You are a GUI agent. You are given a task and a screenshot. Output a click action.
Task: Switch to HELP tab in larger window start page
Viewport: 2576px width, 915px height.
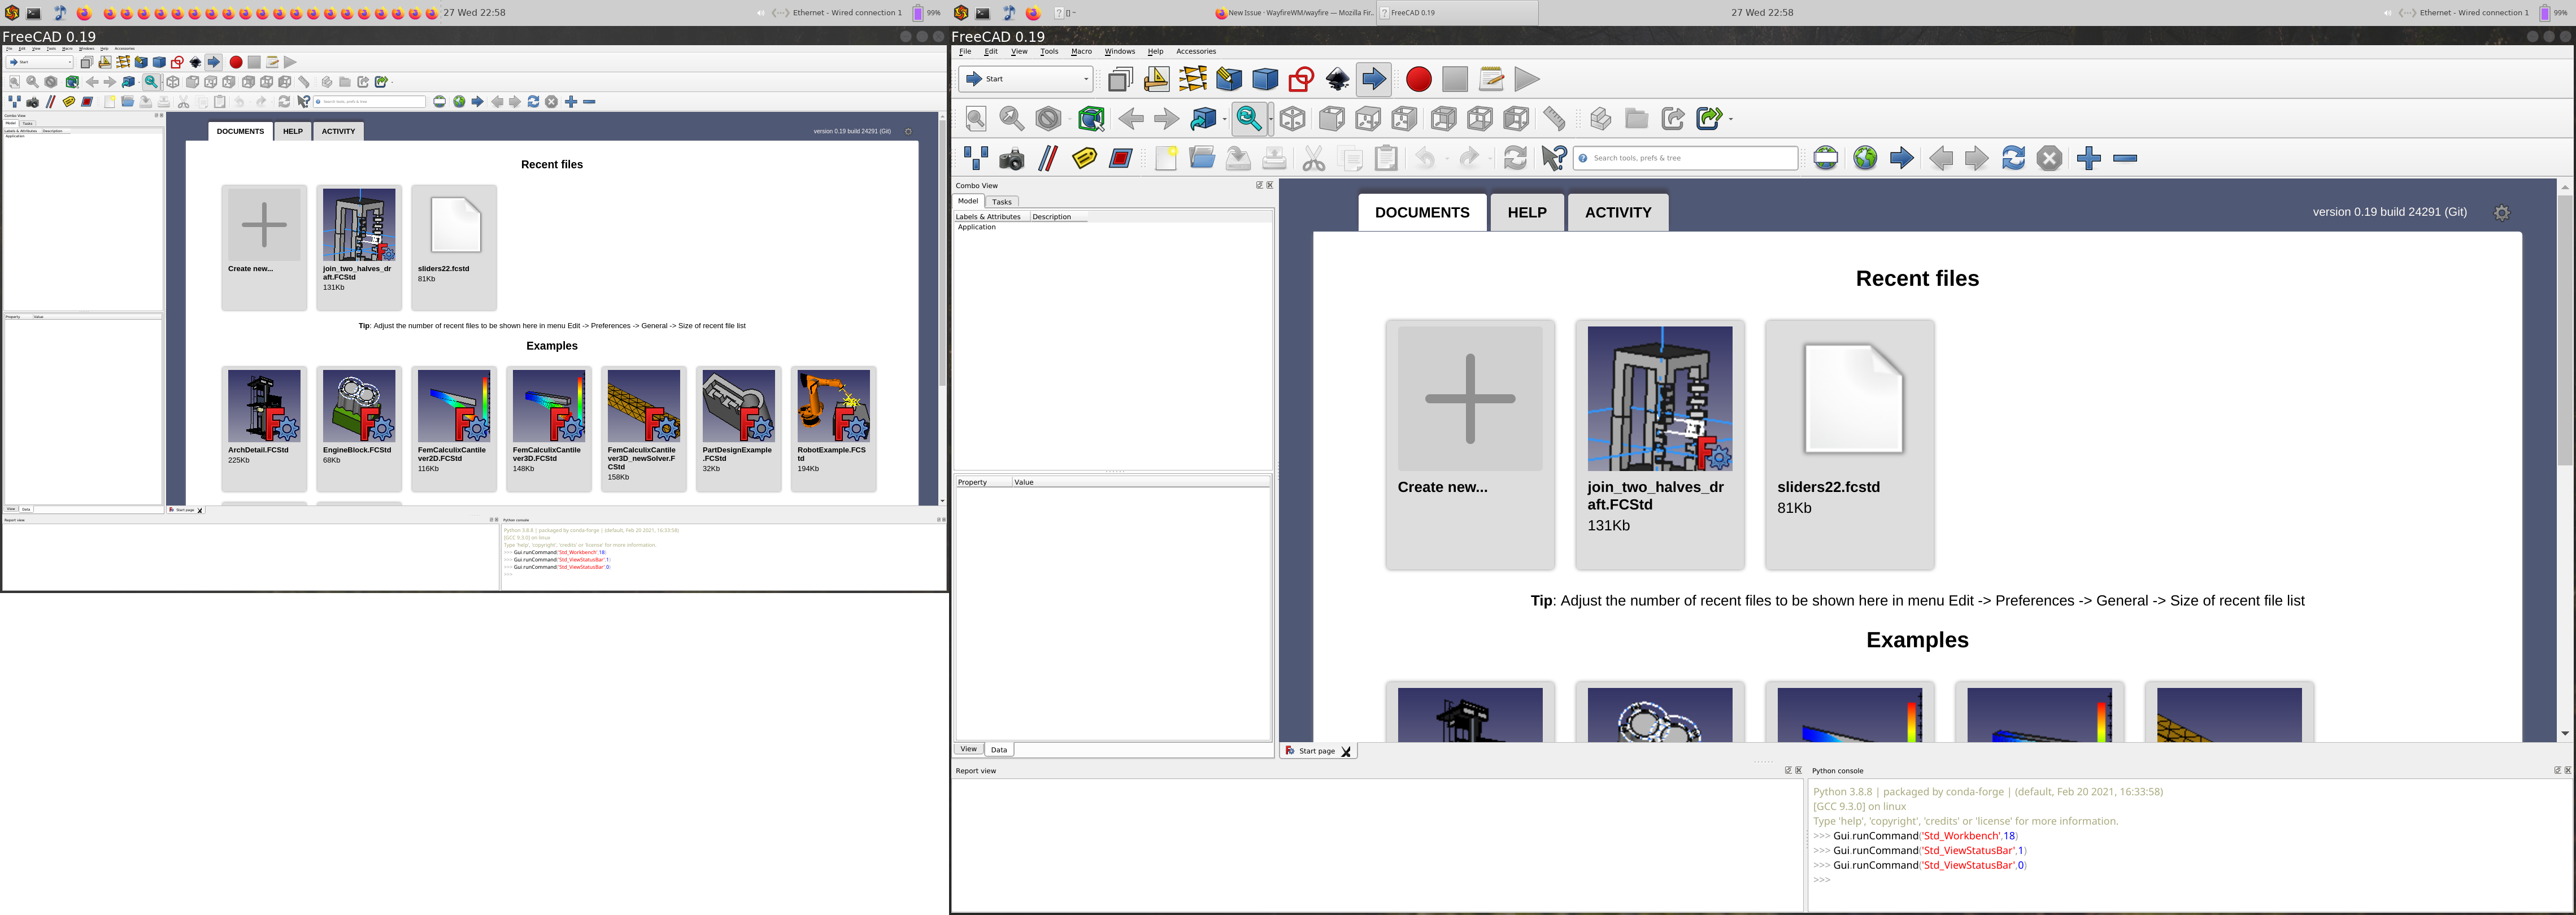pyautogui.click(x=1527, y=212)
